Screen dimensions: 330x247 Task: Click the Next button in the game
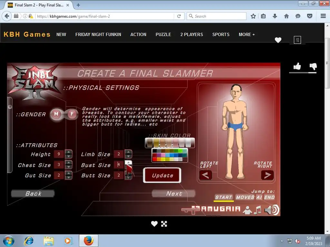pyautogui.click(x=174, y=193)
